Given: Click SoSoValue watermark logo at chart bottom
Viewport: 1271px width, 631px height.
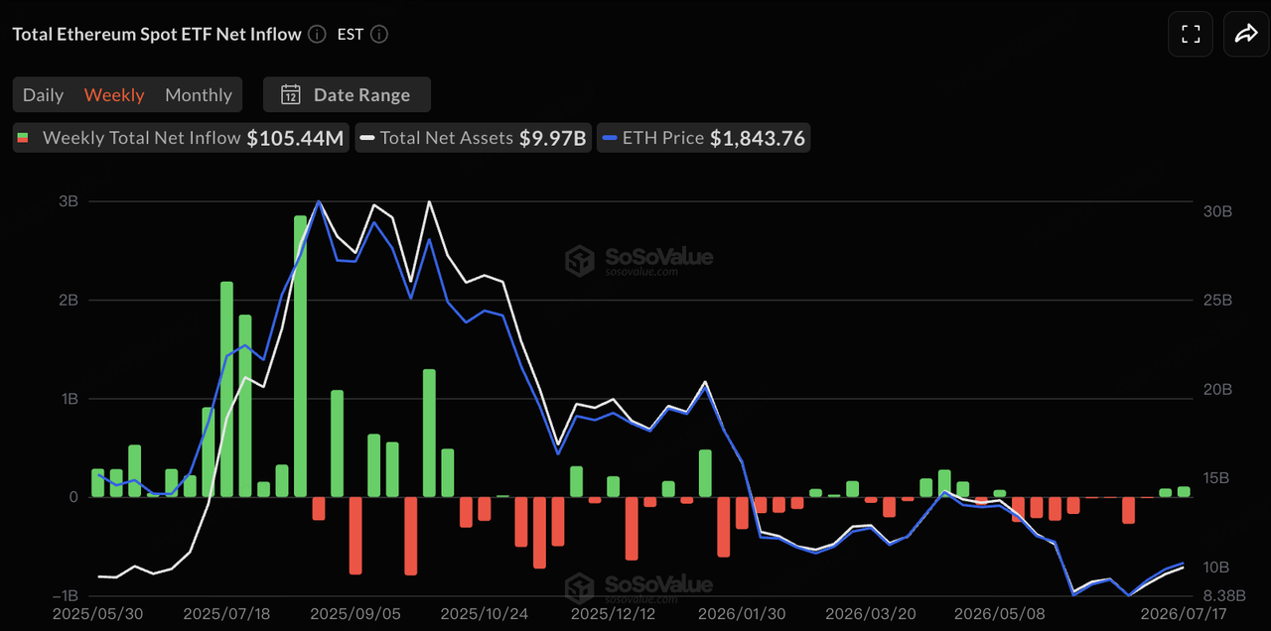Looking at the screenshot, I should (638, 588).
